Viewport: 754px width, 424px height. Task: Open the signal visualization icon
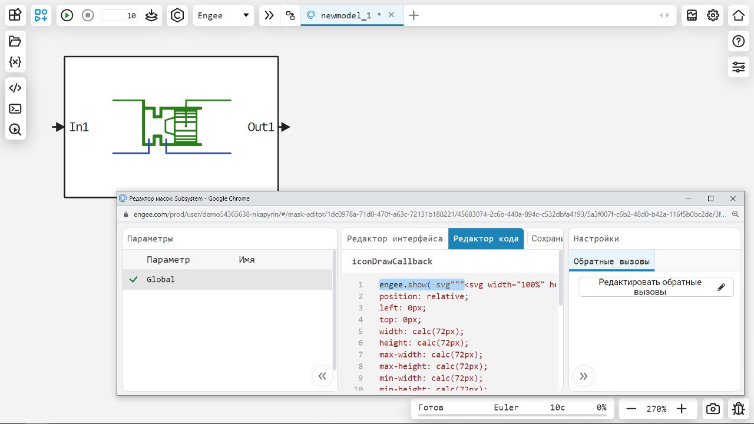pos(692,15)
